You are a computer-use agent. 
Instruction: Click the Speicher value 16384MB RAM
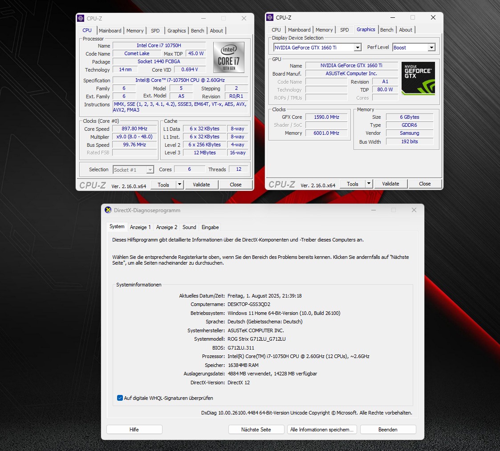(243, 365)
